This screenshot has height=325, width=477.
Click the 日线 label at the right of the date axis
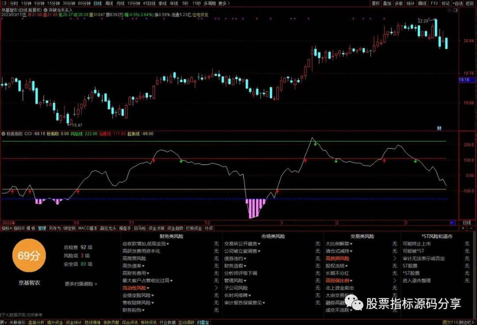click(467, 223)
